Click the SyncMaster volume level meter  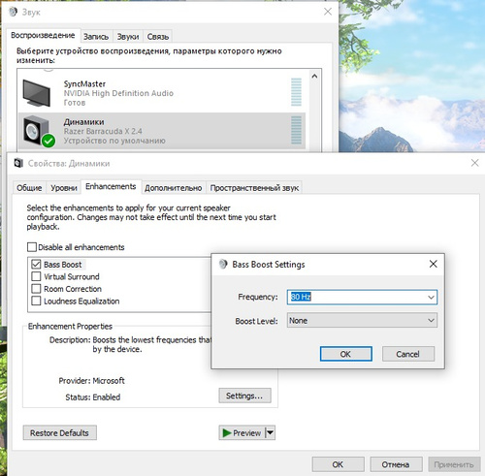point(296,92)
